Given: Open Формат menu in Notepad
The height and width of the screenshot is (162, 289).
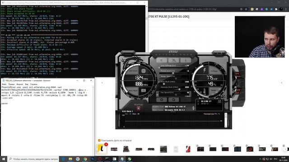Looking at the screenshot, I should [x=20, y=84].
